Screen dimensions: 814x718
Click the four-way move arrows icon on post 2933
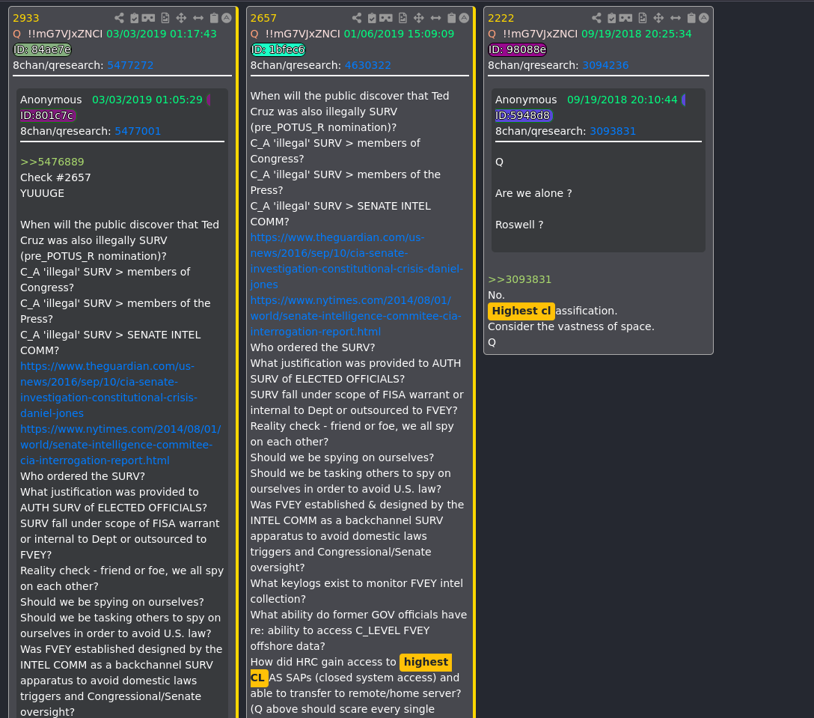click(181, 18)
